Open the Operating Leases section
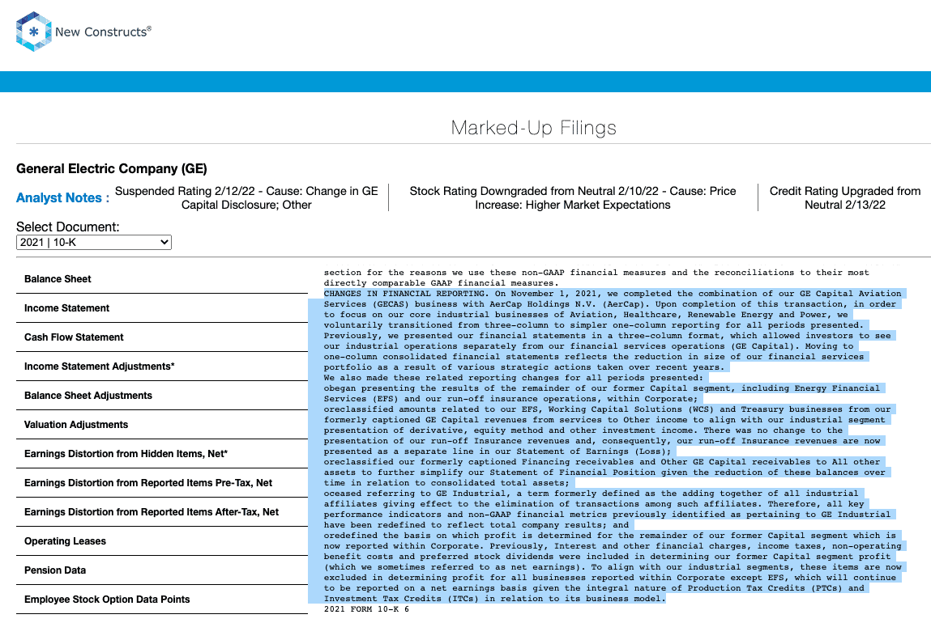The width and height of the screenshot is (931, 623). tap(66, 541)
